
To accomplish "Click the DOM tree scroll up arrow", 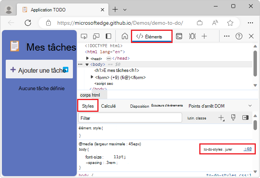I will [255, 46].
